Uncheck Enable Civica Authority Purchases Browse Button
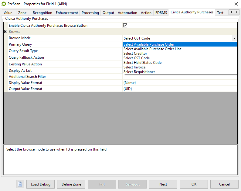Image resolution: width=241 pixels, height=191 pixels. click(125, 26)
